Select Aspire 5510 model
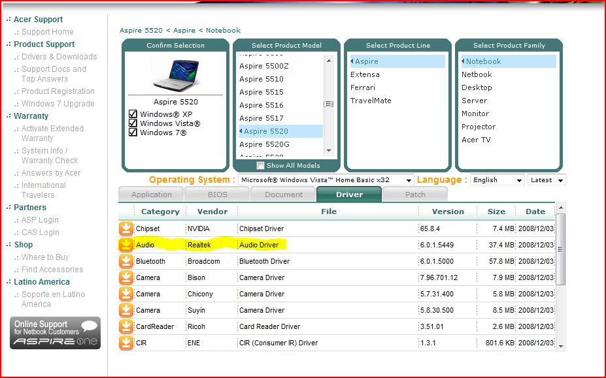Image resolution: width=606 pixels, height=378 pixels. tap(261, 79)
